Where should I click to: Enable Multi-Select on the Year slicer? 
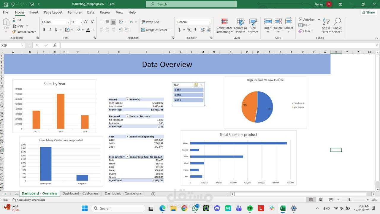point(196,85)
